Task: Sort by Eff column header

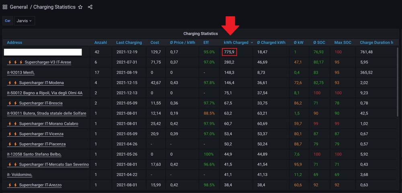Action: (206, 43)
